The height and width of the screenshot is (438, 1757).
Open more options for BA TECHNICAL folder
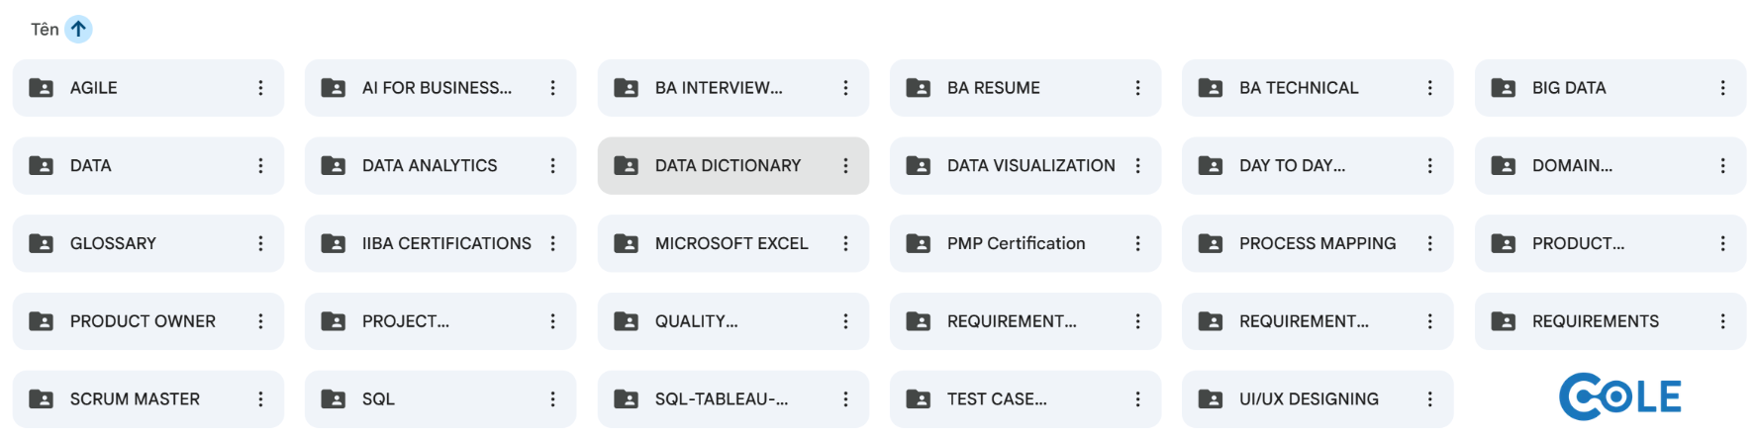(x=1429, y=88)
